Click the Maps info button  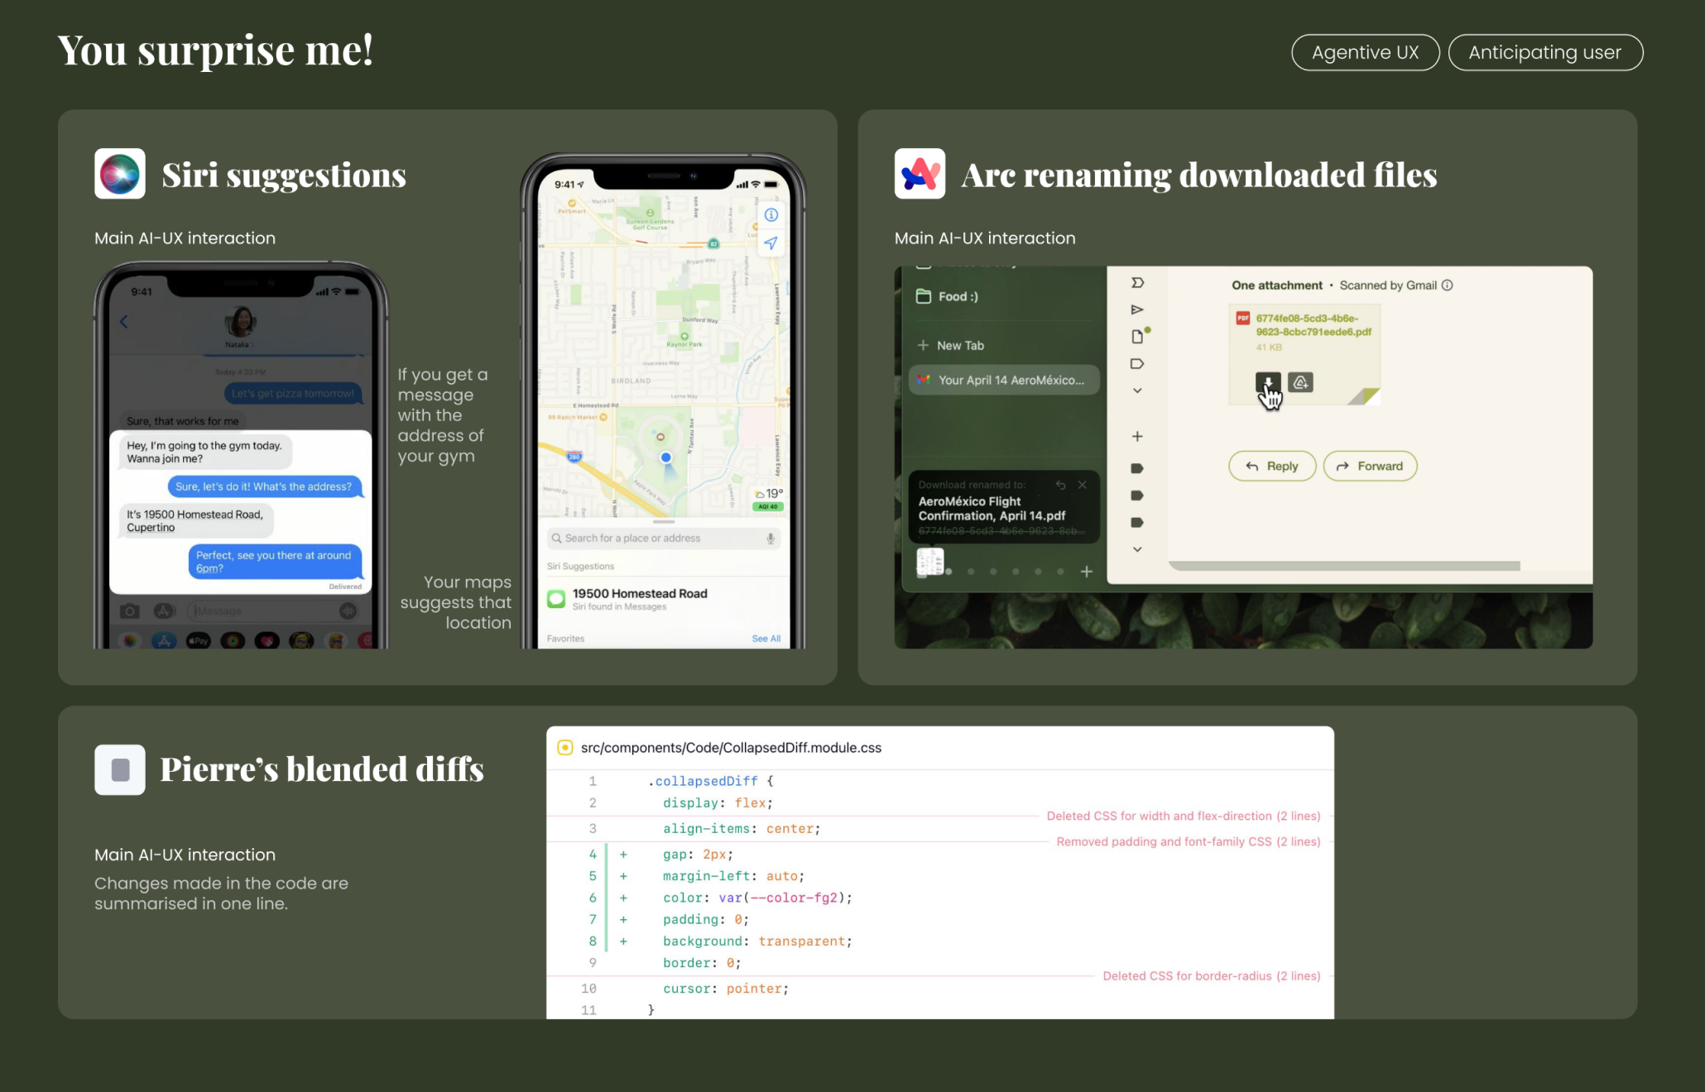click(x=771, y=215)
